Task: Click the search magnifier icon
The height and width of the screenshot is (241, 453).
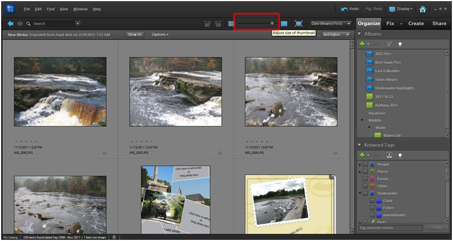Action: click(x=28, y=24)
